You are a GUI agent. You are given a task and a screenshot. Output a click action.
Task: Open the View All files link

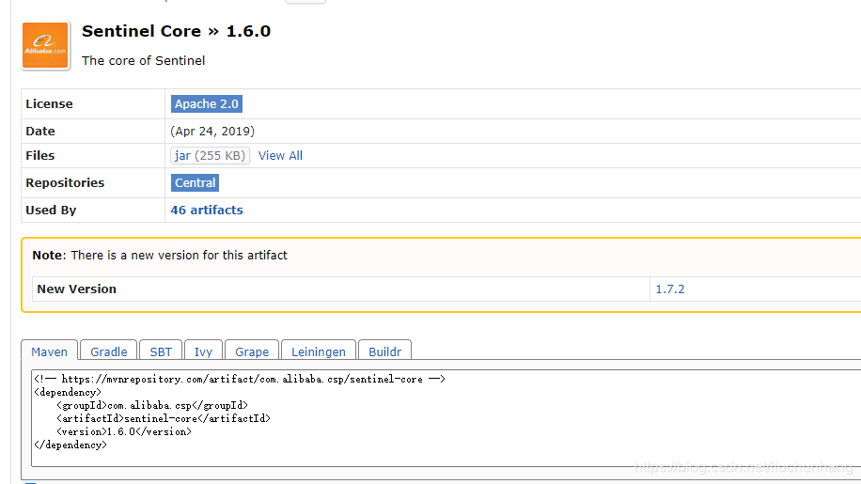280,156
